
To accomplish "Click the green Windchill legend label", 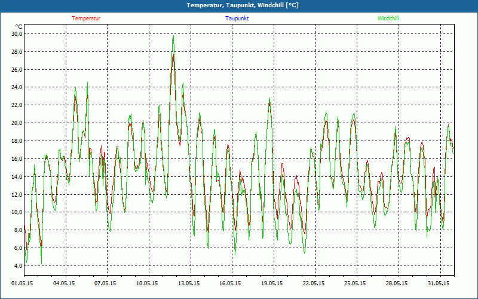I will [388, 19].
